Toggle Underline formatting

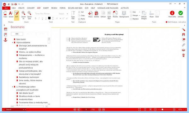[x=43, y=18]
